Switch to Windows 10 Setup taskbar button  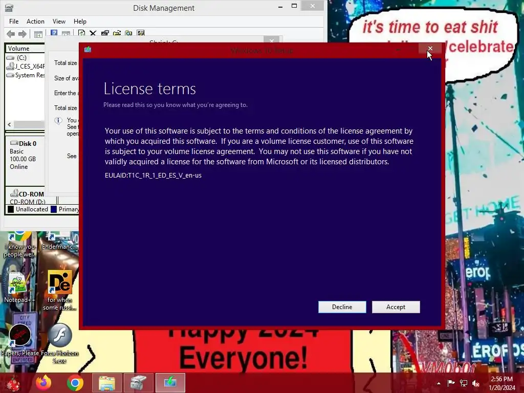pyautogui.click(x=170, y=383)
